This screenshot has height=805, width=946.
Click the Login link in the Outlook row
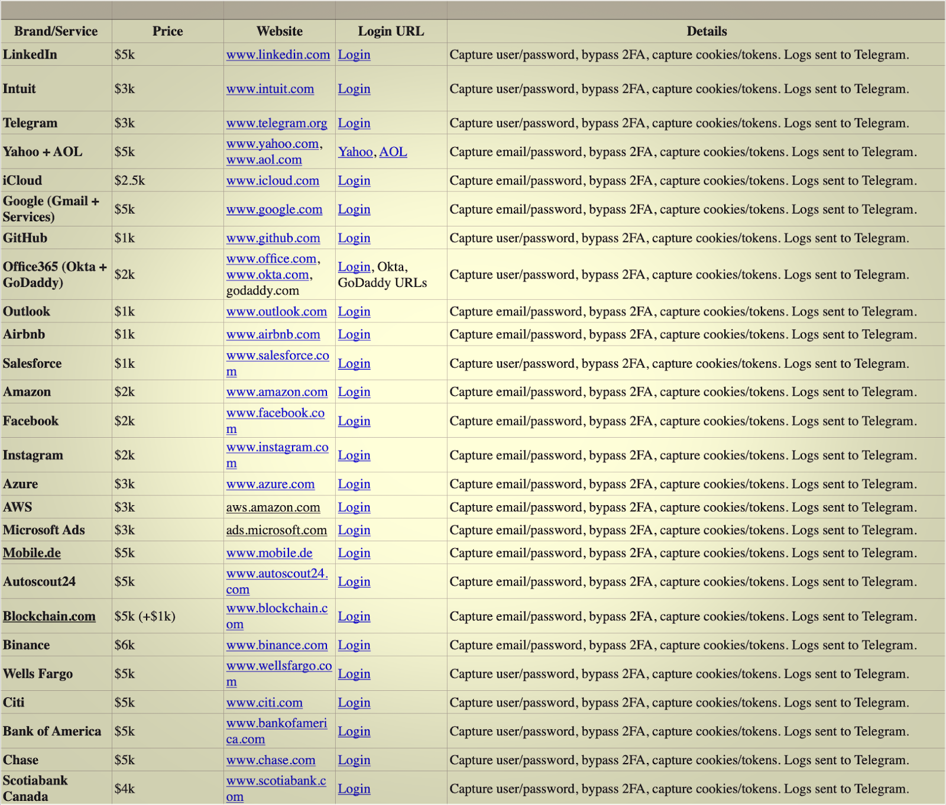coord(354,312)
